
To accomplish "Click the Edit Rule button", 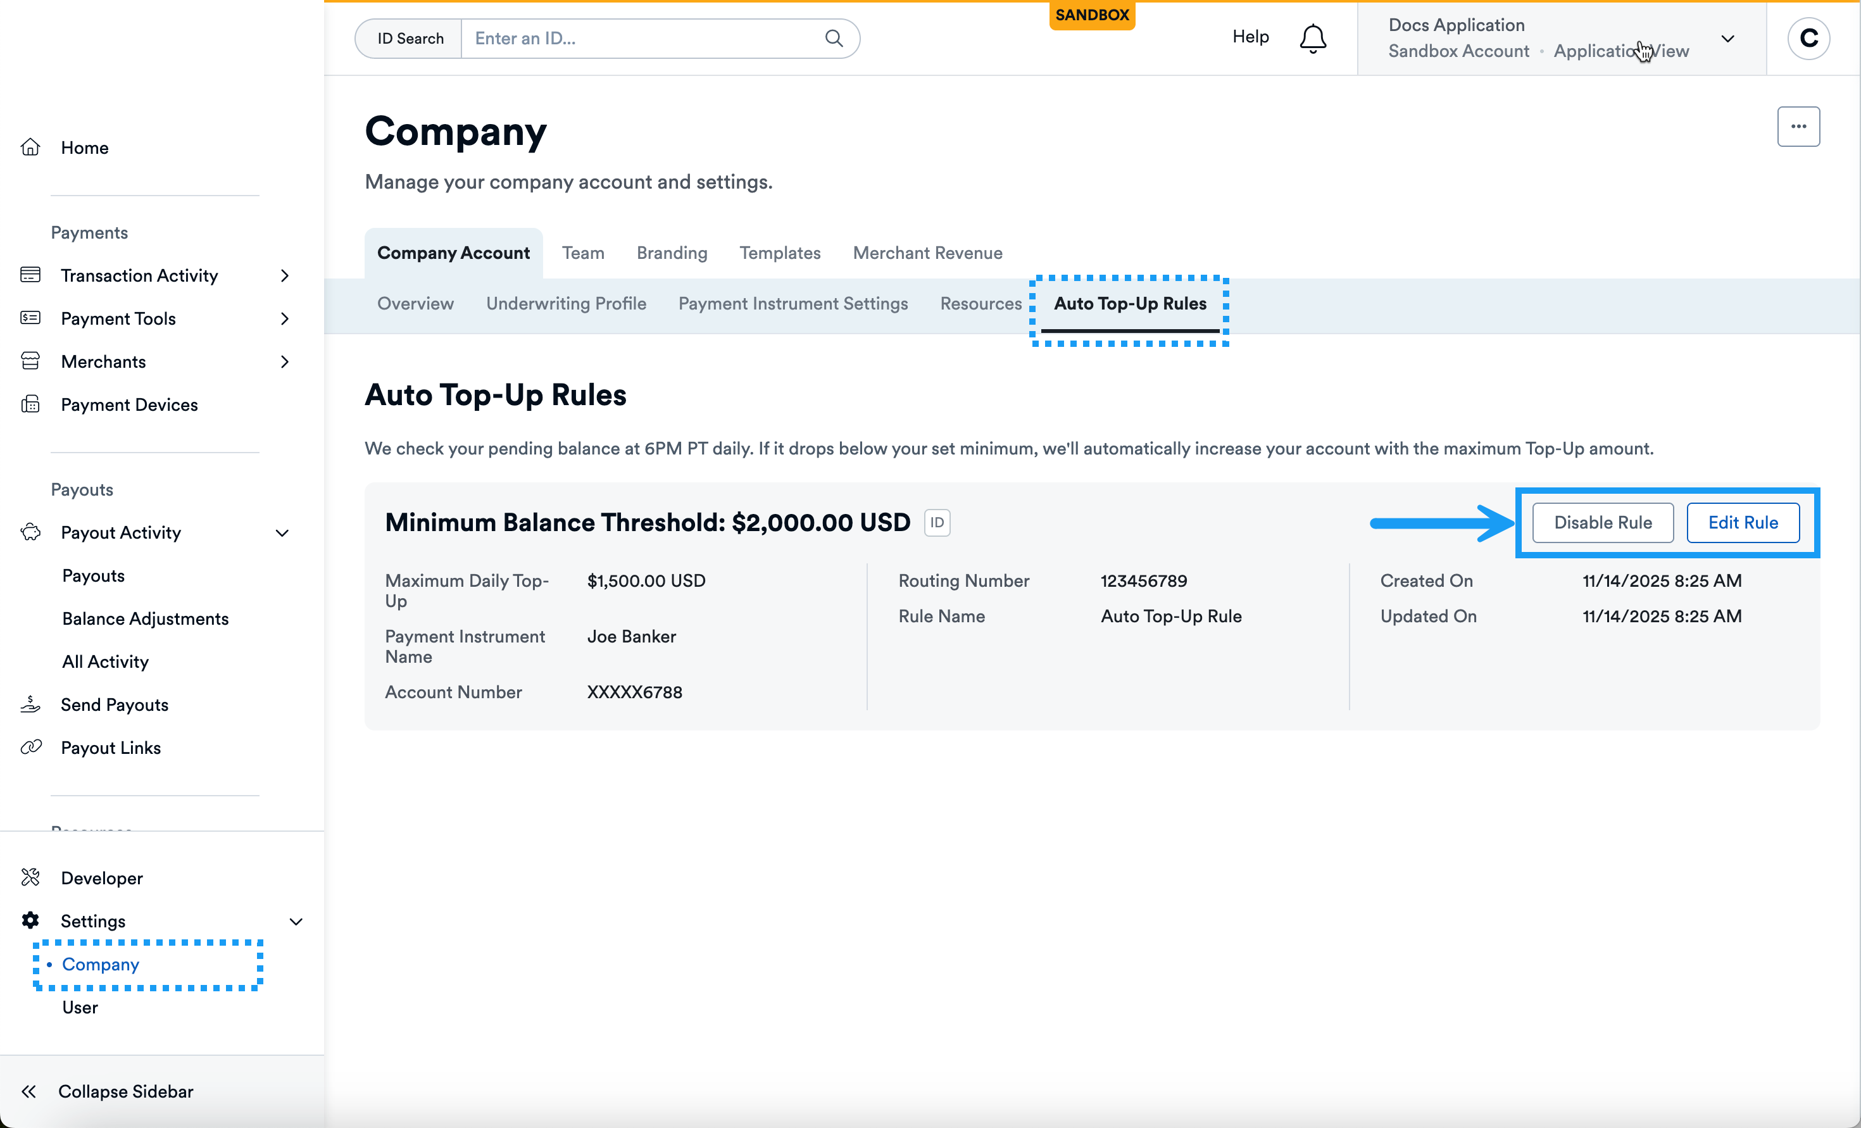I will pos(1743,523).
